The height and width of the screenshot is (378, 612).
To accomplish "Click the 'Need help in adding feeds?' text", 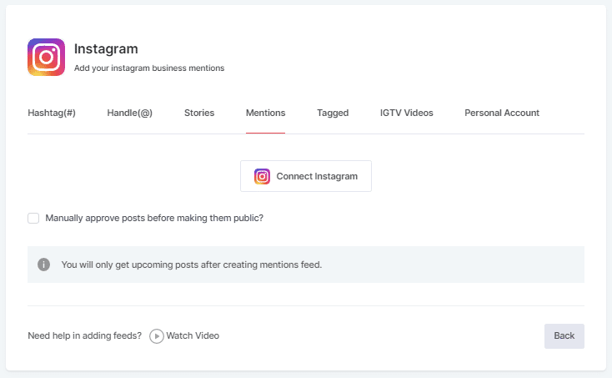I will (84, 335).
